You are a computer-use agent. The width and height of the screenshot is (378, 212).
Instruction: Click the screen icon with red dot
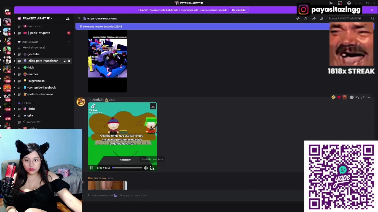click(x=340, y=3)
